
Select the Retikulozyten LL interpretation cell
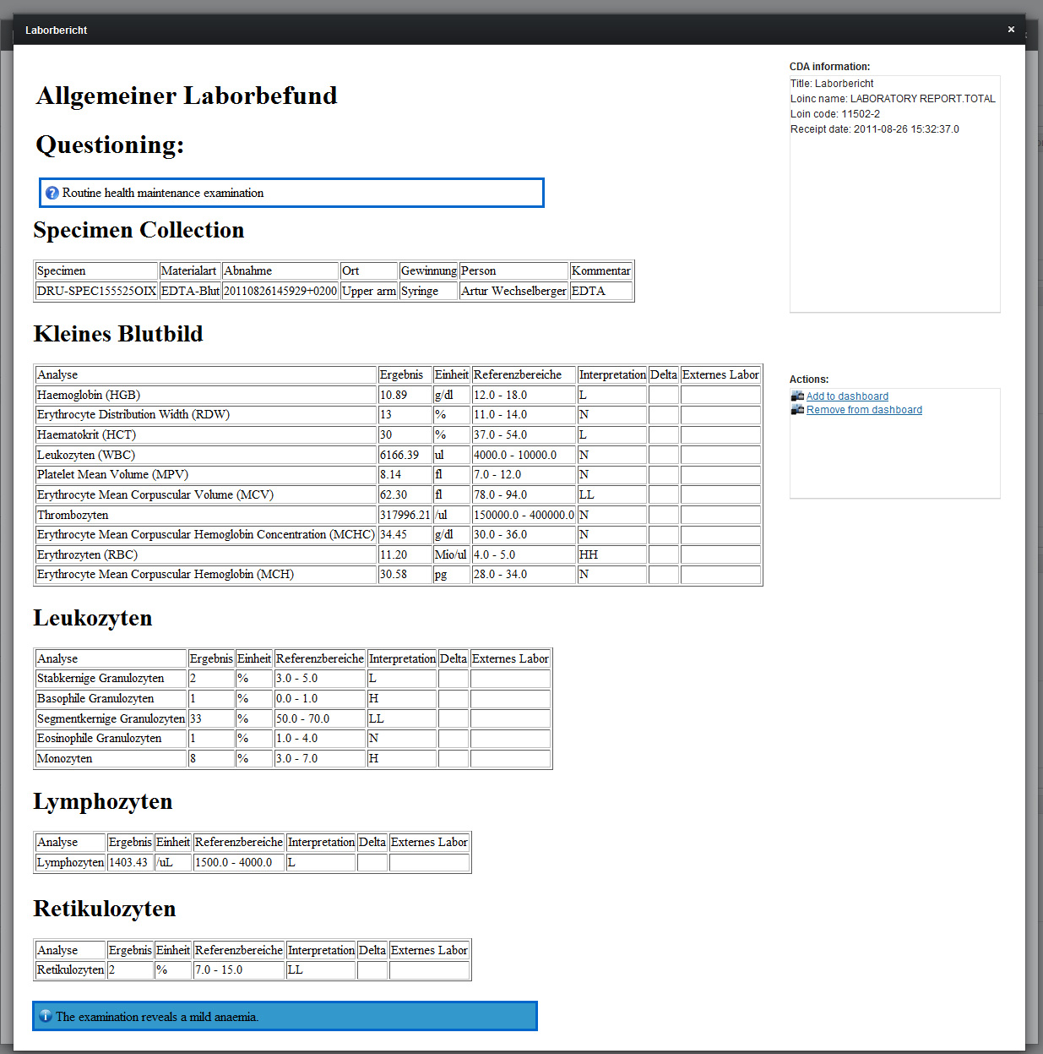coord(296,969)
